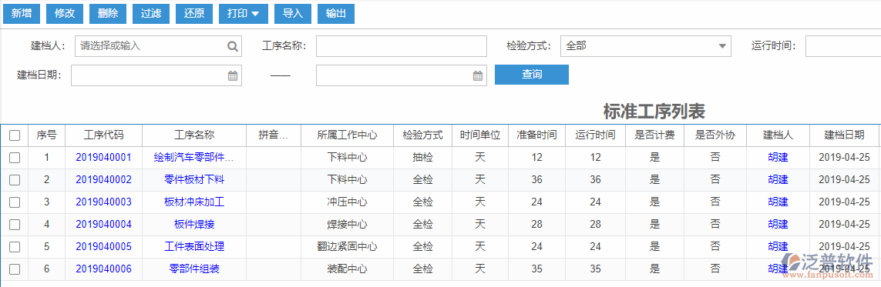The image size is (881, 287).
Task: Open process code link 2019040003
Action: click(103, 202)
